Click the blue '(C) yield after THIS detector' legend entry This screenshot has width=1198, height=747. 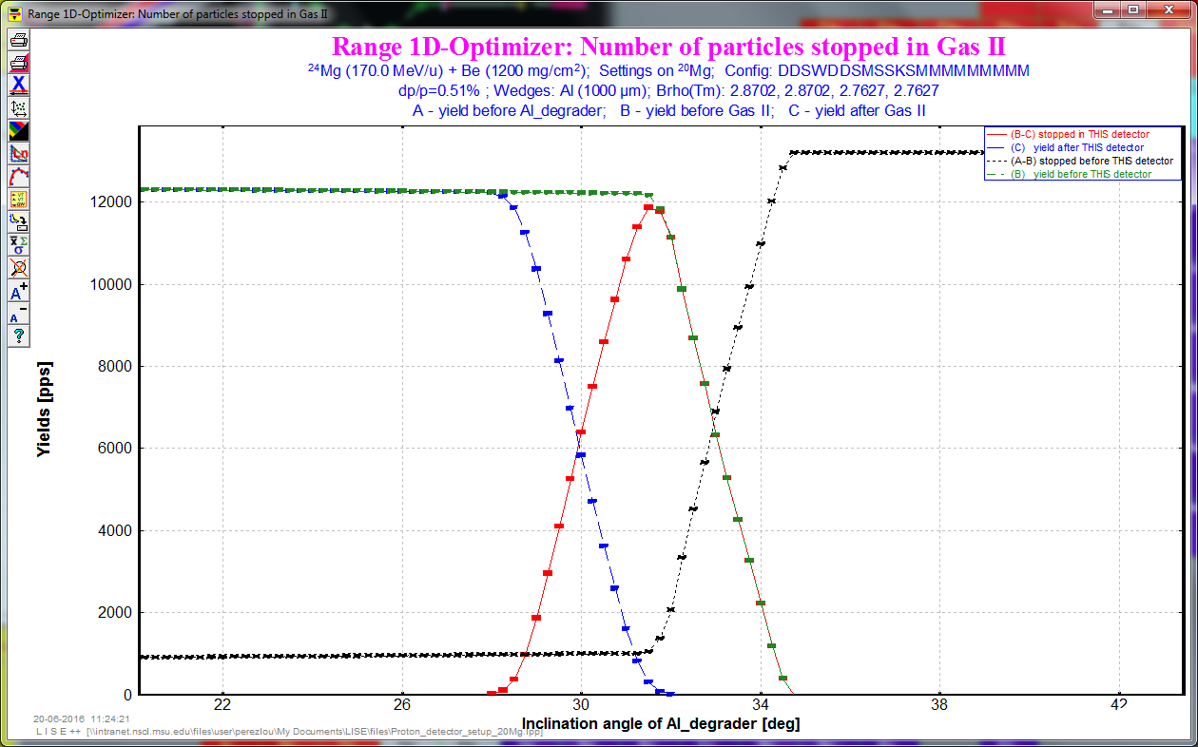pyautogui.click(x=1076, y=148)
